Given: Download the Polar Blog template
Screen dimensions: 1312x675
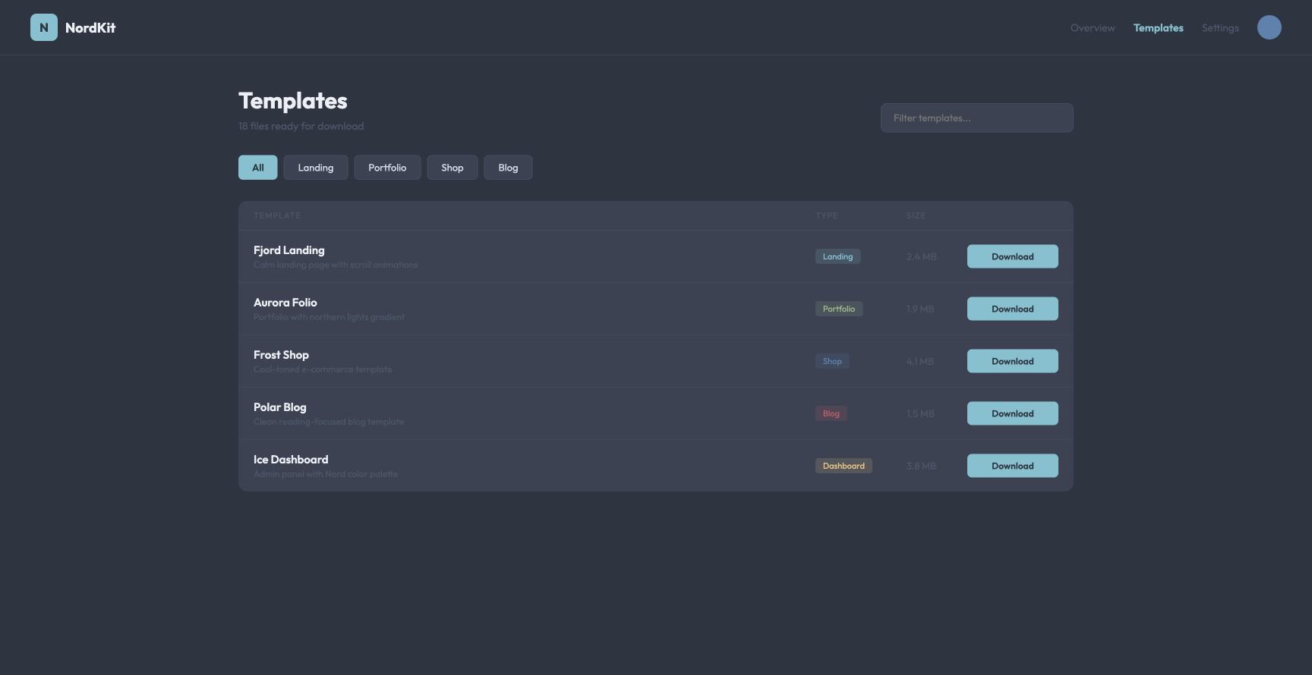Looking at the screenshot, I should (x=1012, y=413).
